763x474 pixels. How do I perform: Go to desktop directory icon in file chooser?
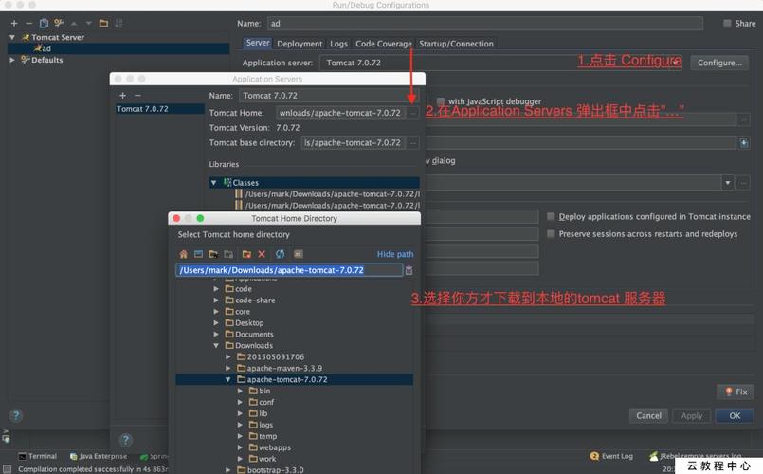pos(198,254)
